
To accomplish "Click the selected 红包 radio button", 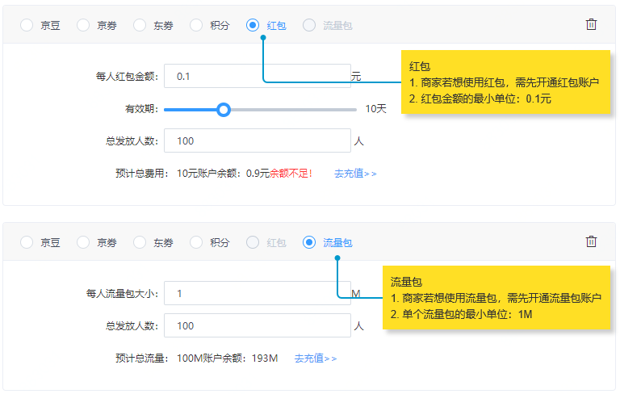I will tap(253, 25).
